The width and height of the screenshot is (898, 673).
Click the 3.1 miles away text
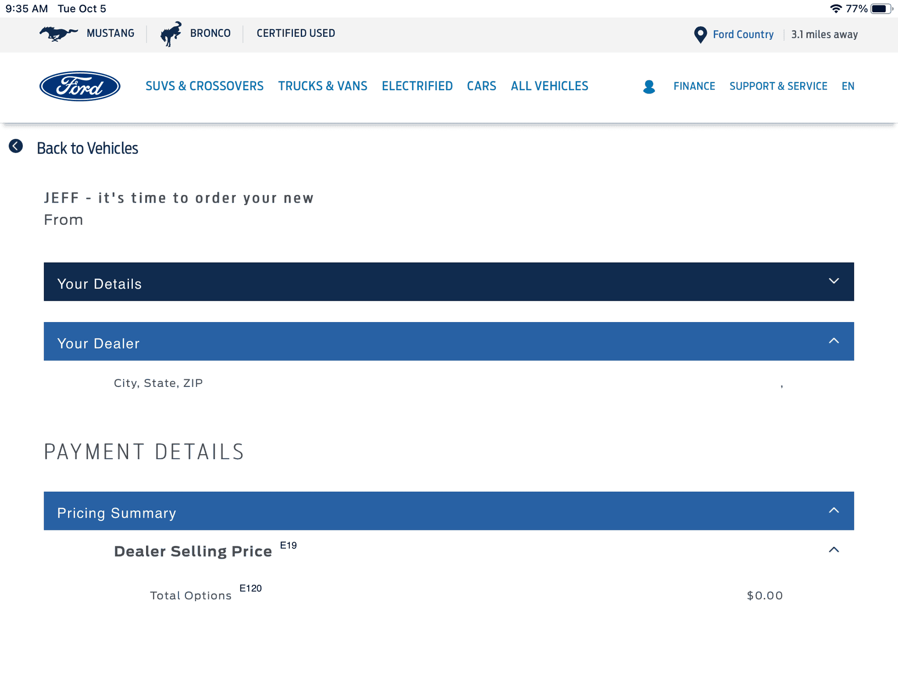tap(824, 34)
